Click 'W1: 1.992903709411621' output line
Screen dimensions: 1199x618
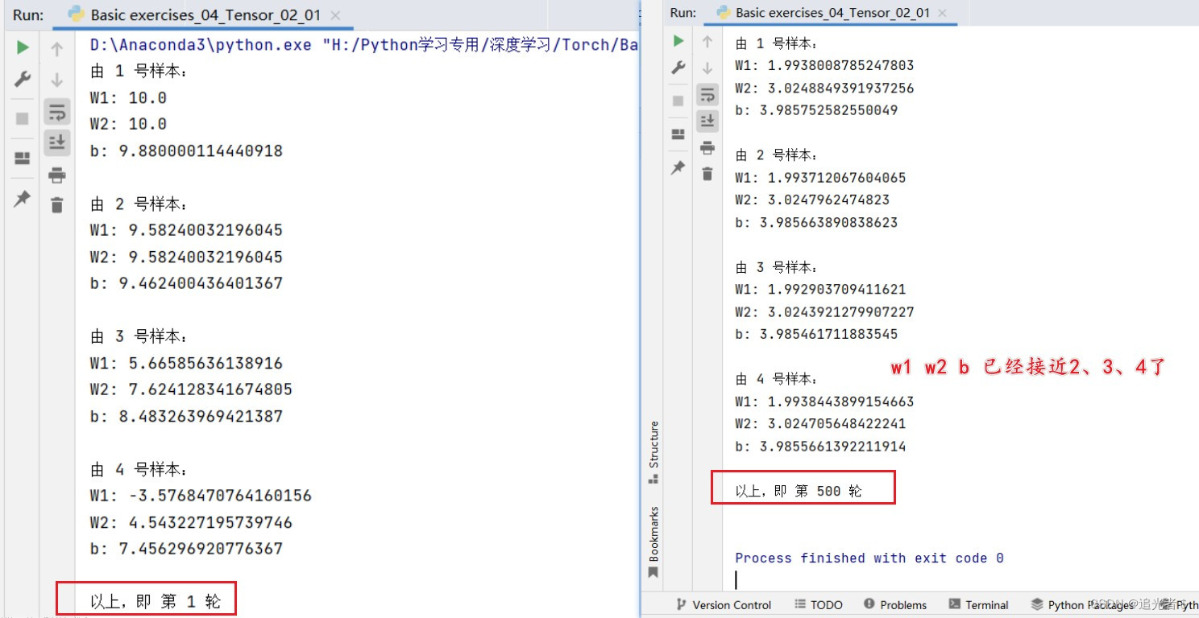[820, 290]
